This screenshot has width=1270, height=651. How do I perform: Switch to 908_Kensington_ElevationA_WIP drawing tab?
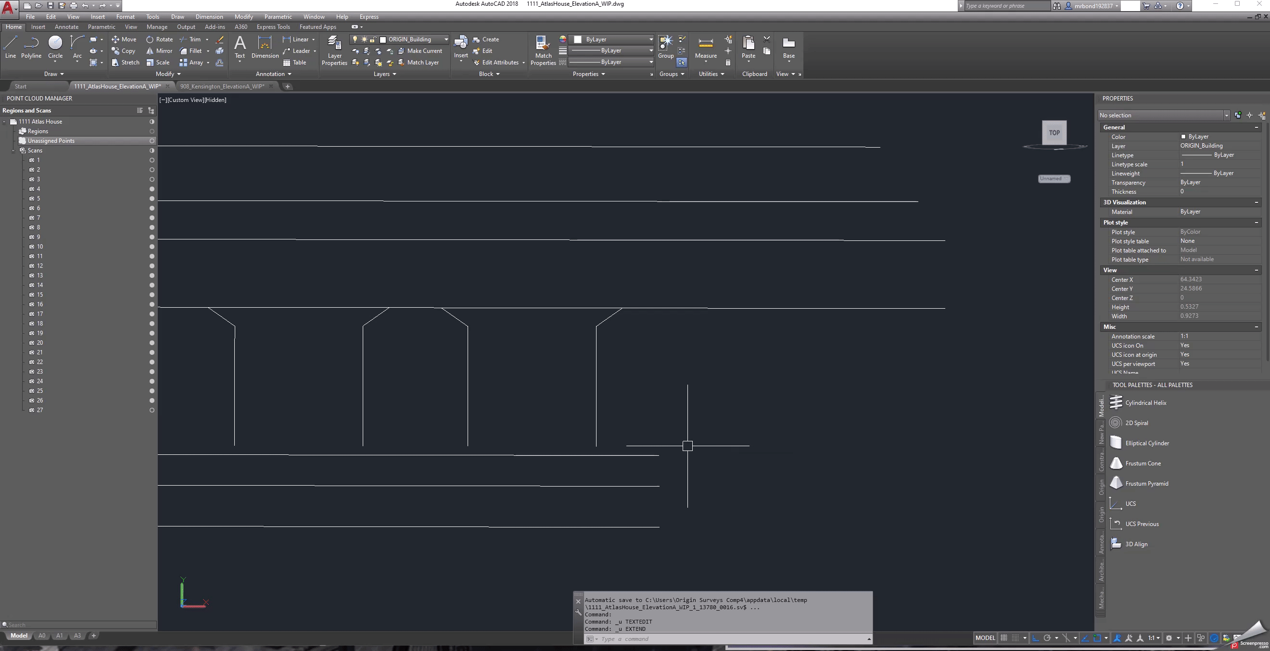[x=222, y=86]
